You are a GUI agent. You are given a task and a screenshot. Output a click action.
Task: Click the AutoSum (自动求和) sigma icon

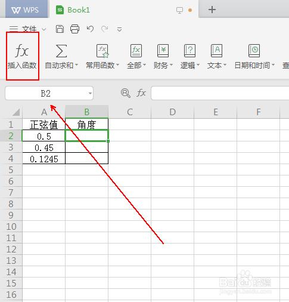[61, 51]
